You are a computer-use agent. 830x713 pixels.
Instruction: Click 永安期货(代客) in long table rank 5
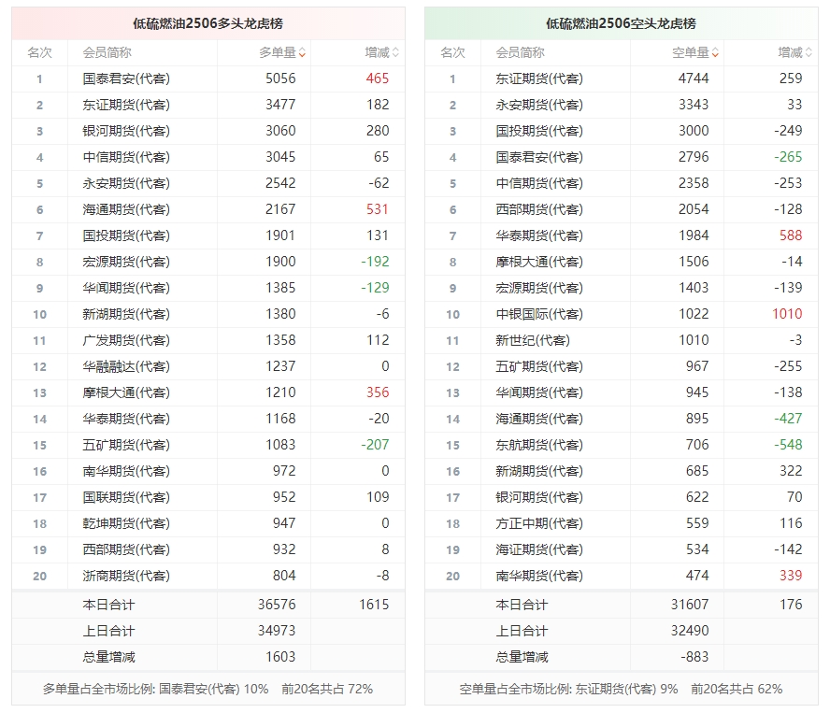coord(126,183)
